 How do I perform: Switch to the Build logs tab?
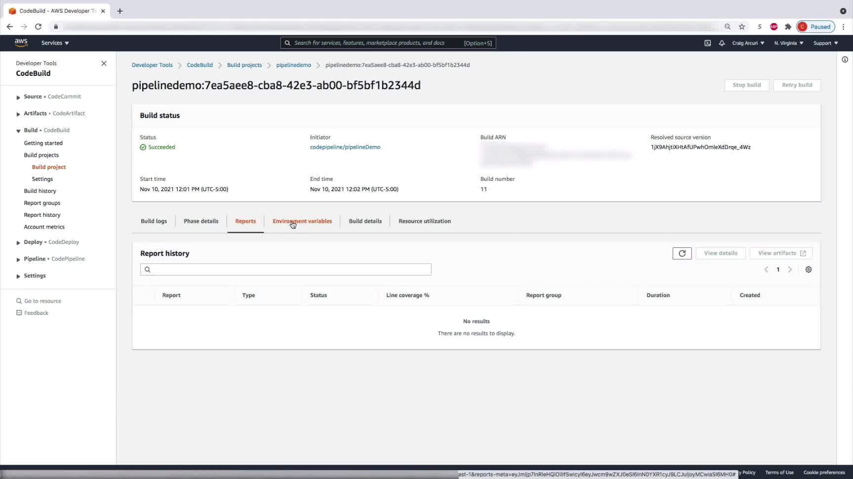point(154,221)
